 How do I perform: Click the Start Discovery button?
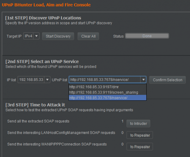[x=58, y=36]
